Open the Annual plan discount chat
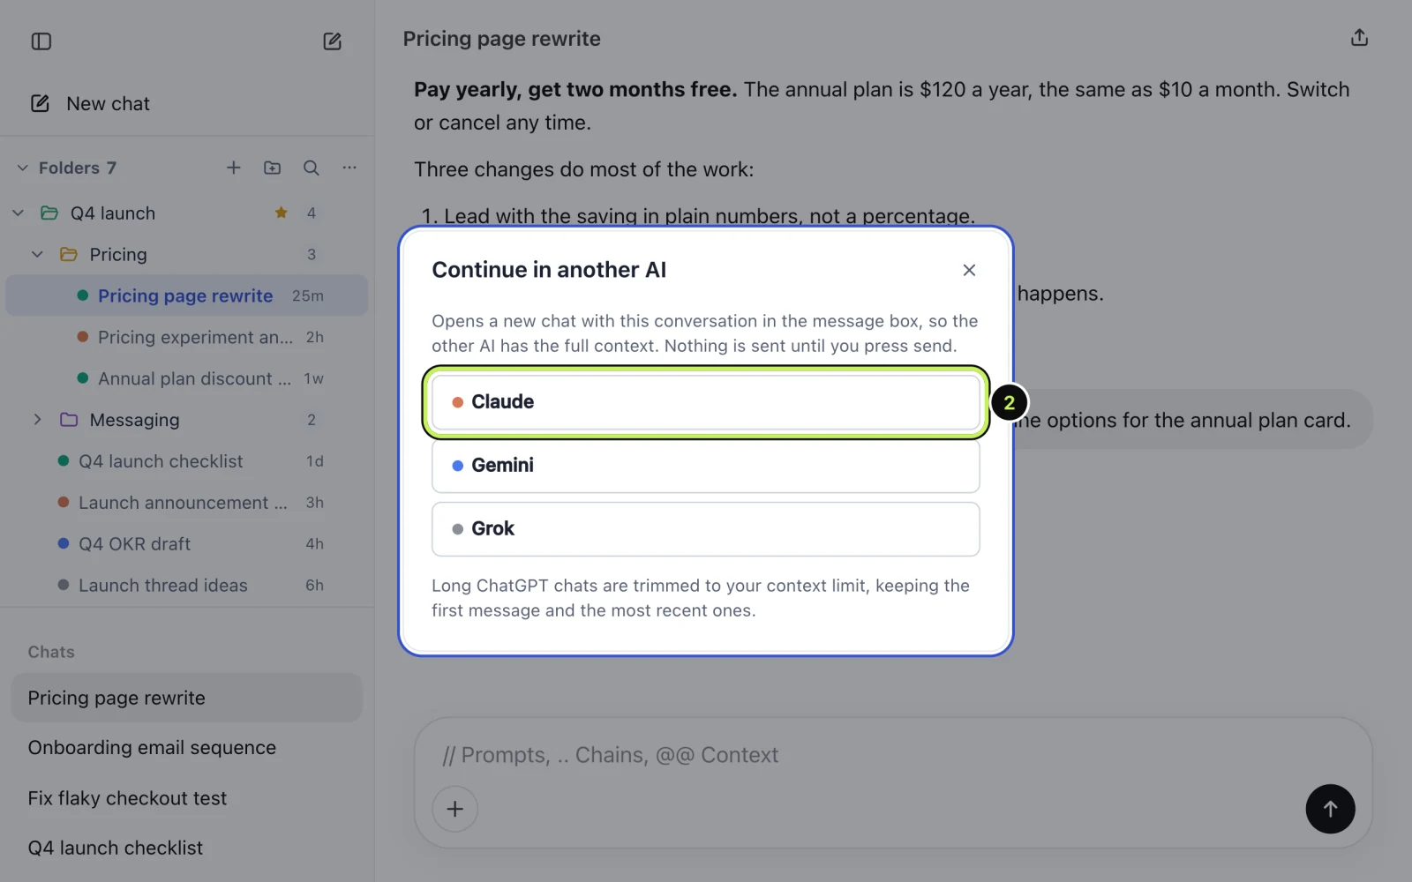This screenshot has width=1412, height=882. pos(187,378)
